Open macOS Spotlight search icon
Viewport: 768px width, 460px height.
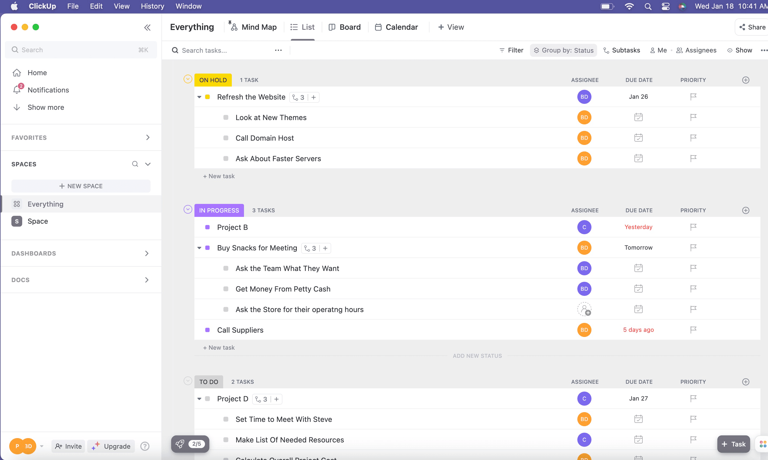click(647, 6)
